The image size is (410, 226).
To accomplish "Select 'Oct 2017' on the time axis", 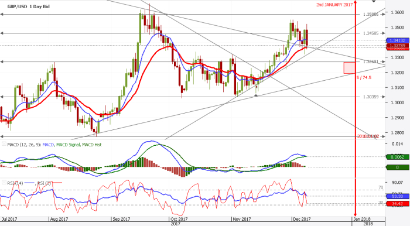I will (179, 219).
